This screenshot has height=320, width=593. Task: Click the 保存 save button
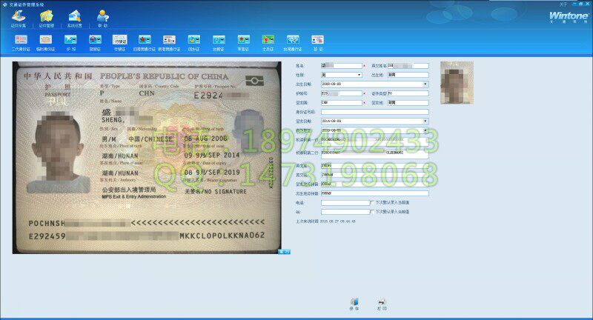tap(354, 304)
